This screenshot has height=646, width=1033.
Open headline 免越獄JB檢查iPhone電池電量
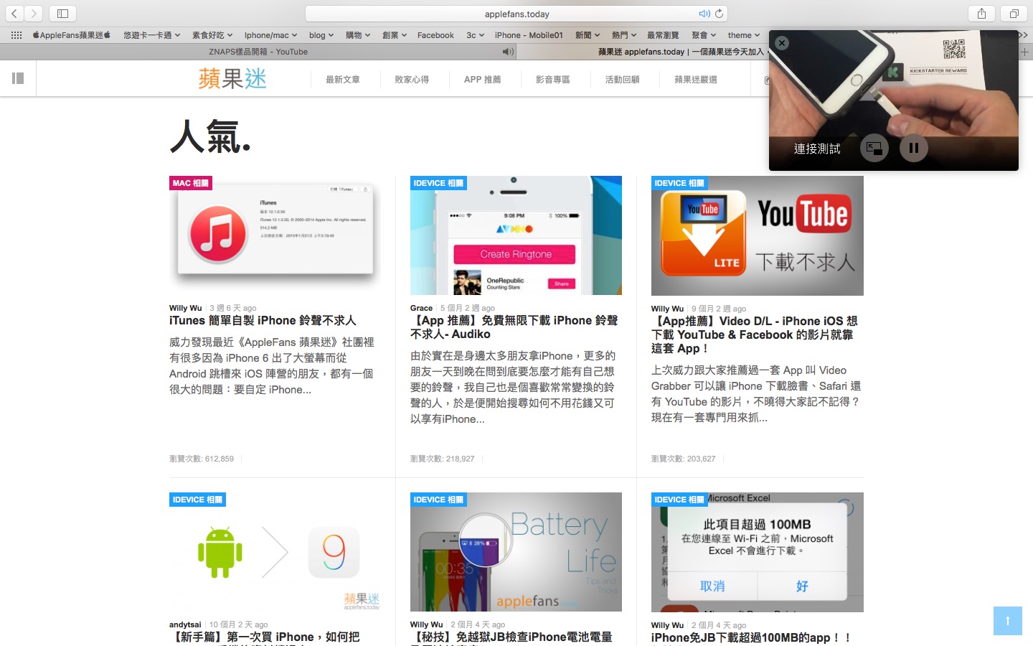click(511, 637)
